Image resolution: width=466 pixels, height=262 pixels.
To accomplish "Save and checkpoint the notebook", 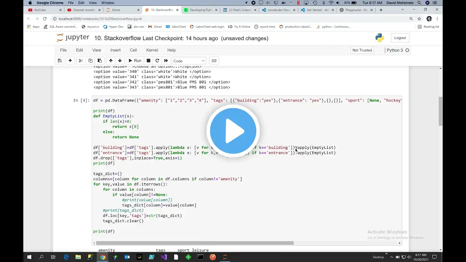I will (x=60, y=61).
